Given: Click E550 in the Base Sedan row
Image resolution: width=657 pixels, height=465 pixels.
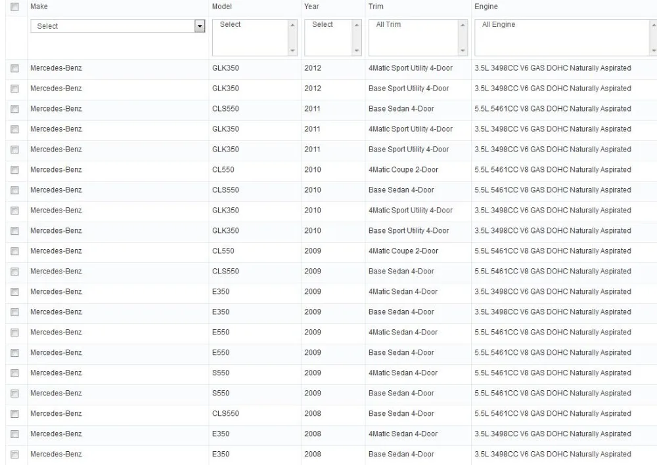Looking at the screenshot, I should tap(221, 352).
